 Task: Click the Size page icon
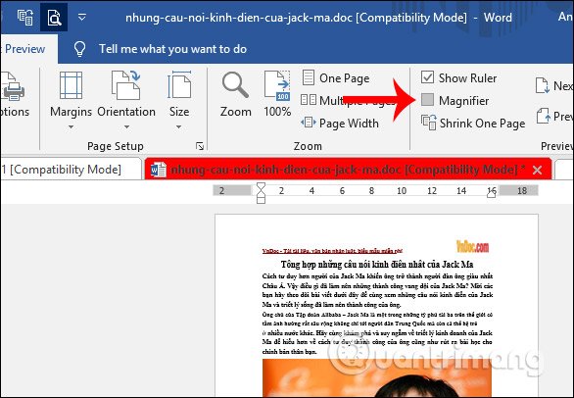click(179, 85)
